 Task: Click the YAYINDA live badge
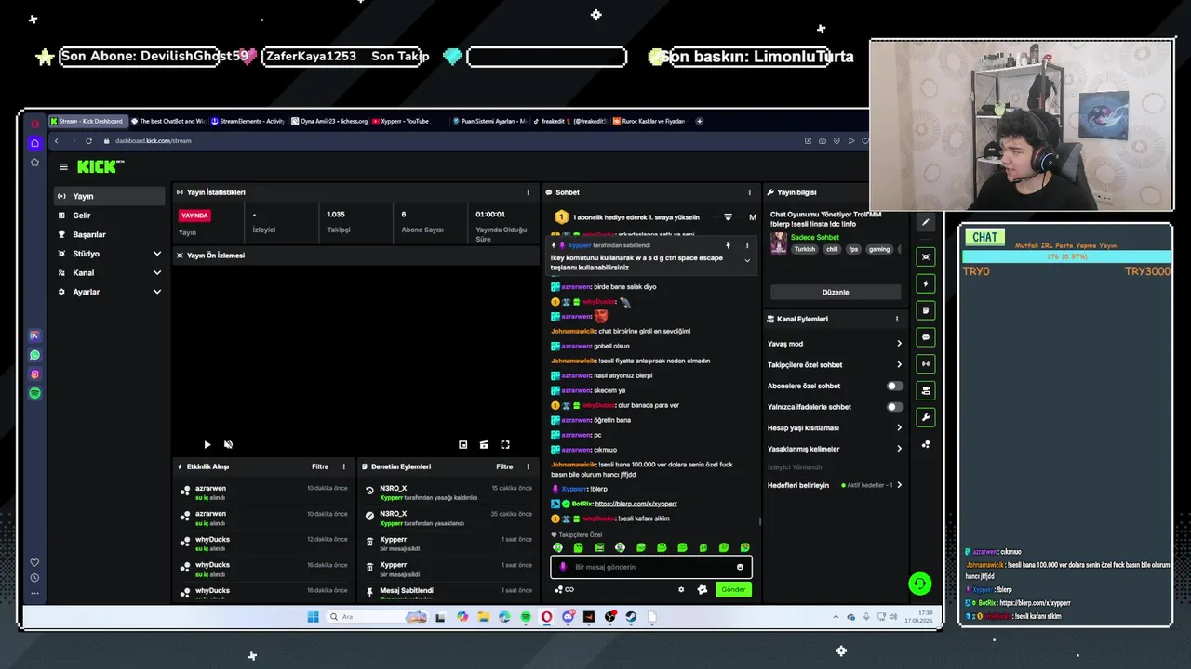pos(194,216)
